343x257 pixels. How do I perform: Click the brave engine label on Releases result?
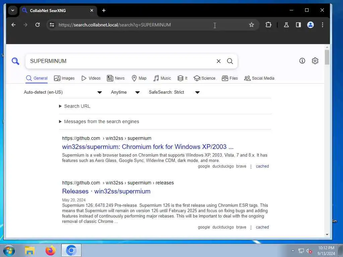coord(241,227)
